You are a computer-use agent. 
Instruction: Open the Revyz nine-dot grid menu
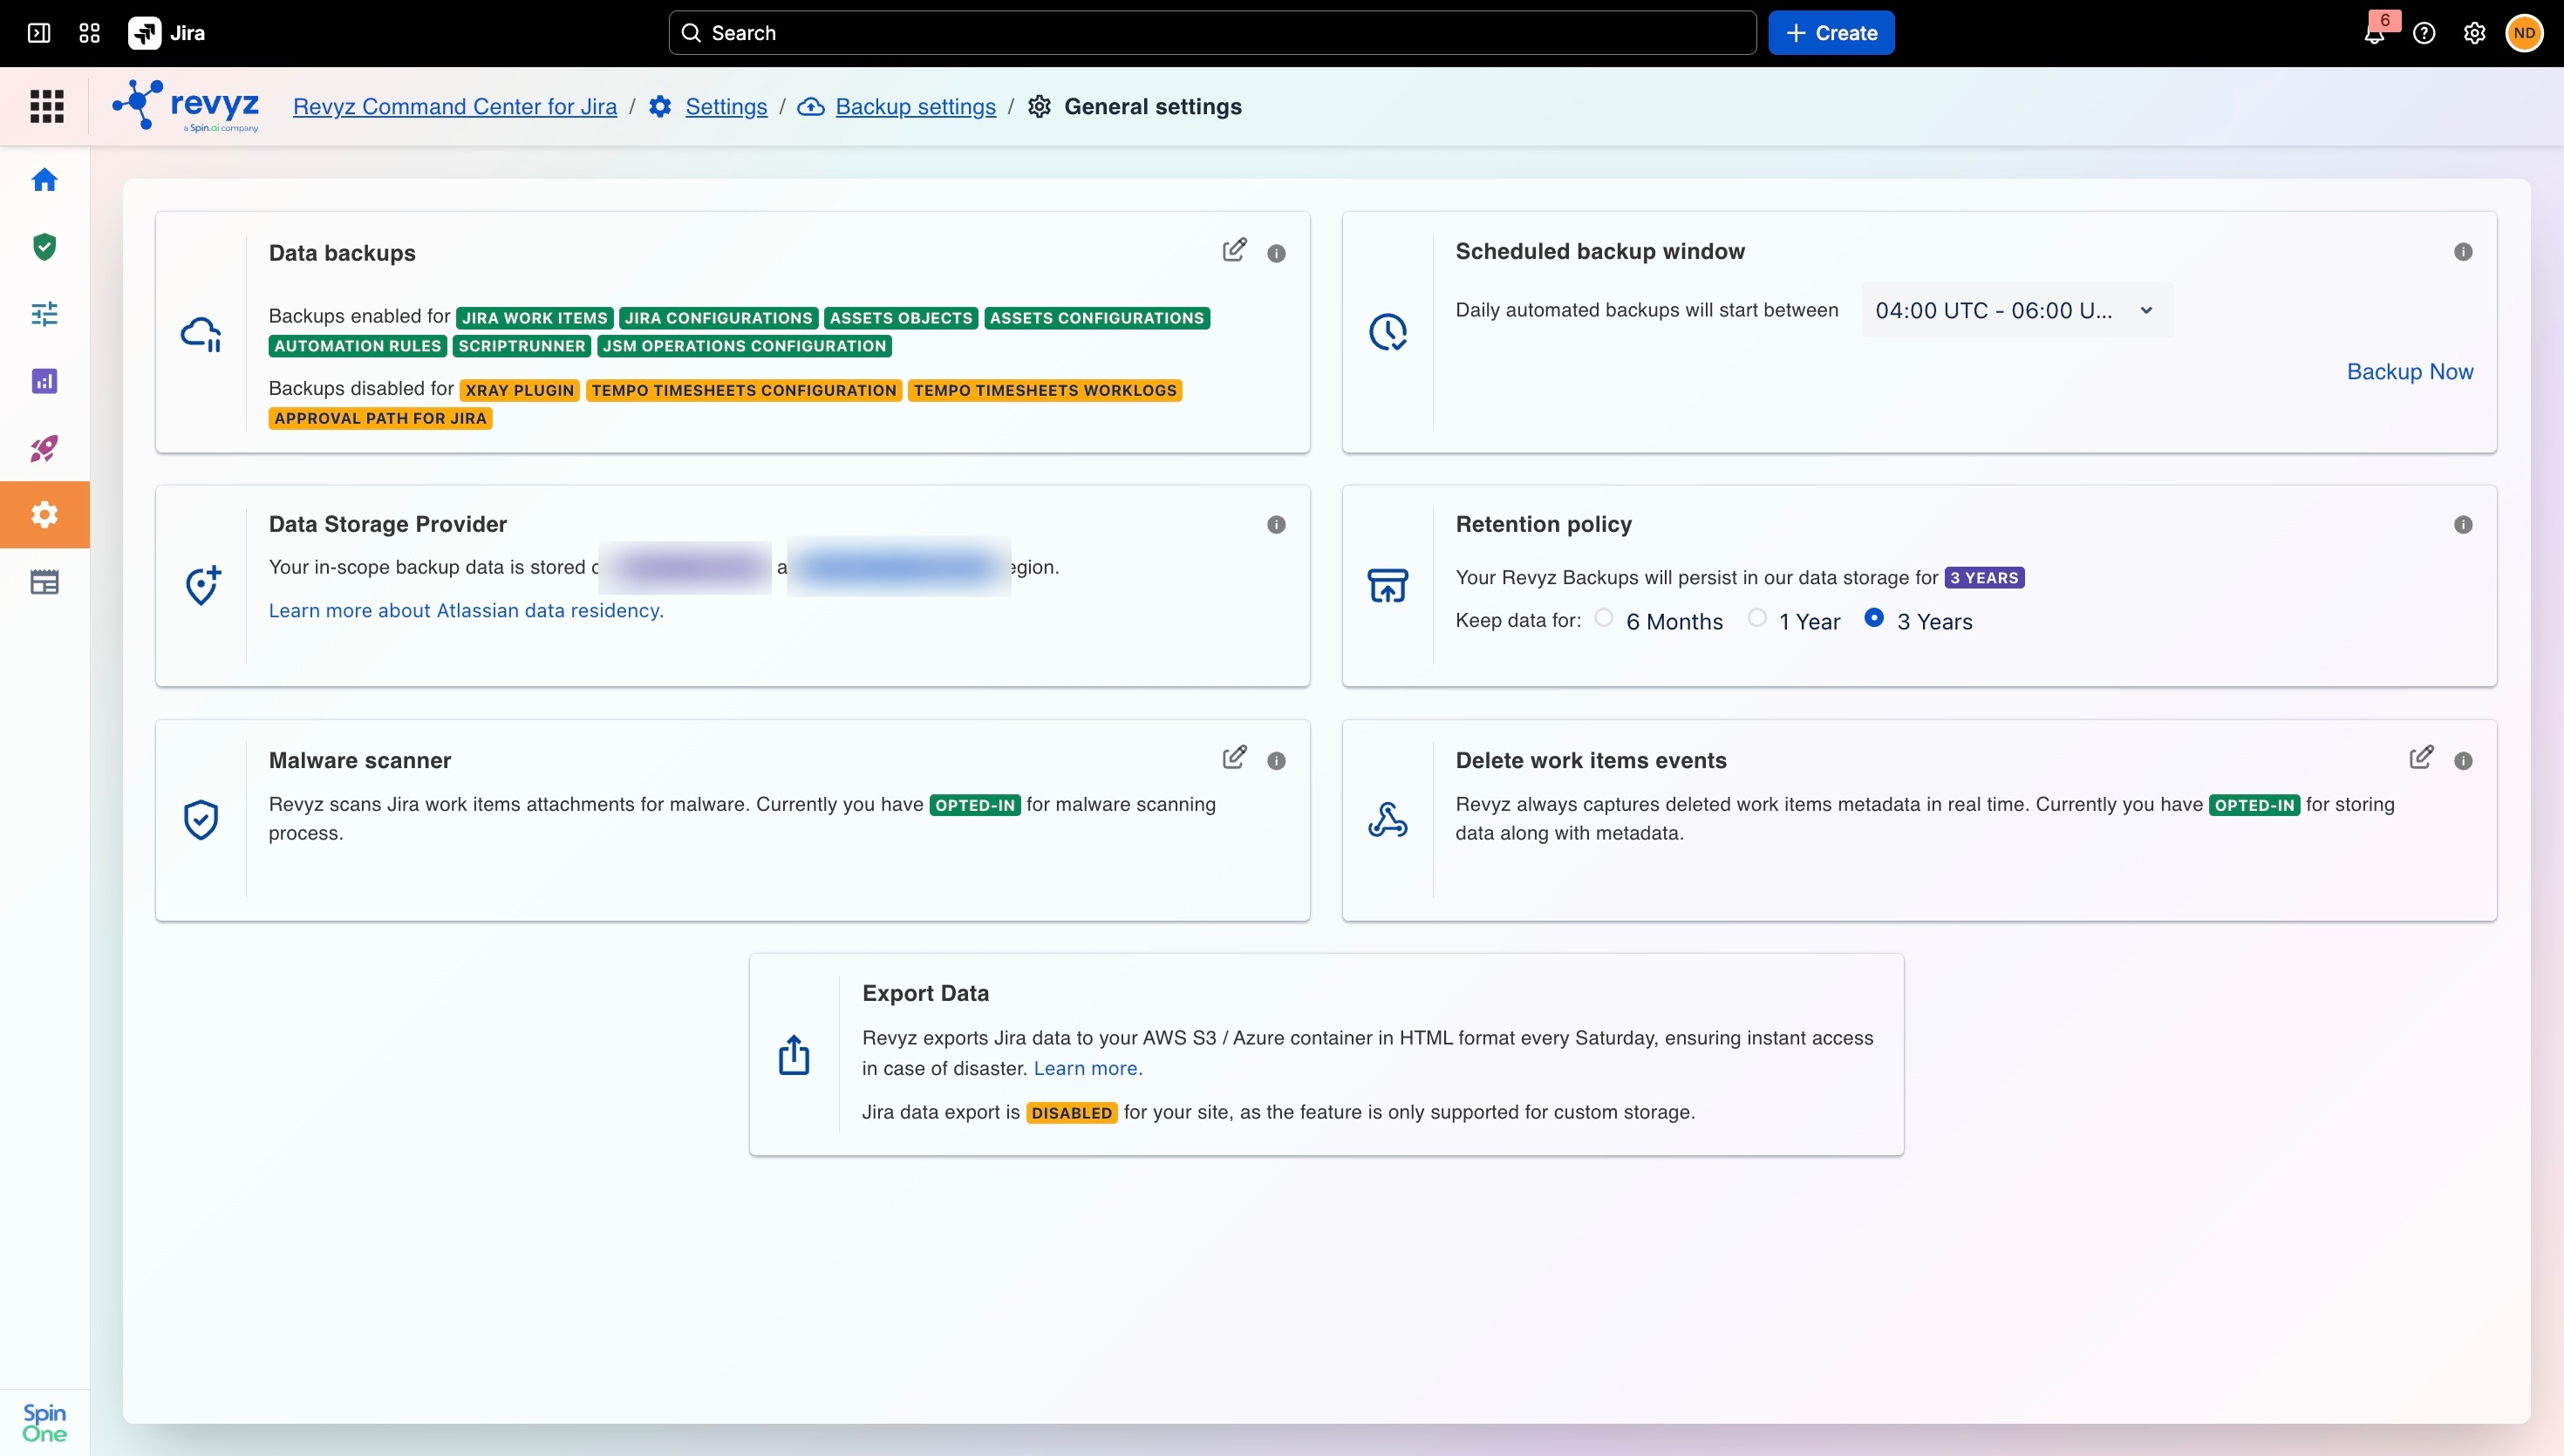point(47,106)
